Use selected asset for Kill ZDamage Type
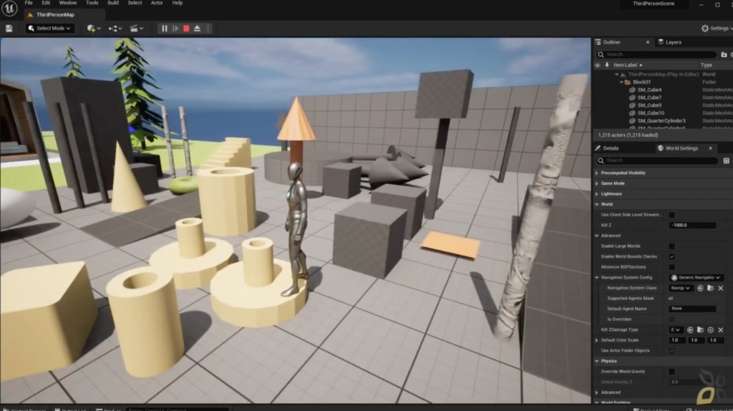 click(690, 329)
